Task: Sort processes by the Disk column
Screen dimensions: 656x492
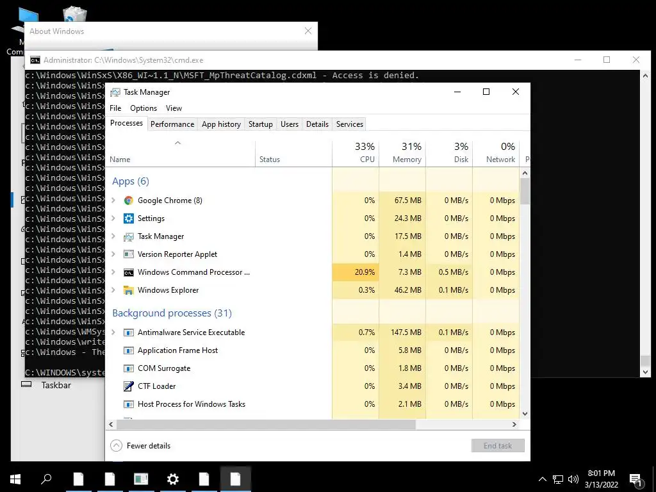Action: pos(449,153)
